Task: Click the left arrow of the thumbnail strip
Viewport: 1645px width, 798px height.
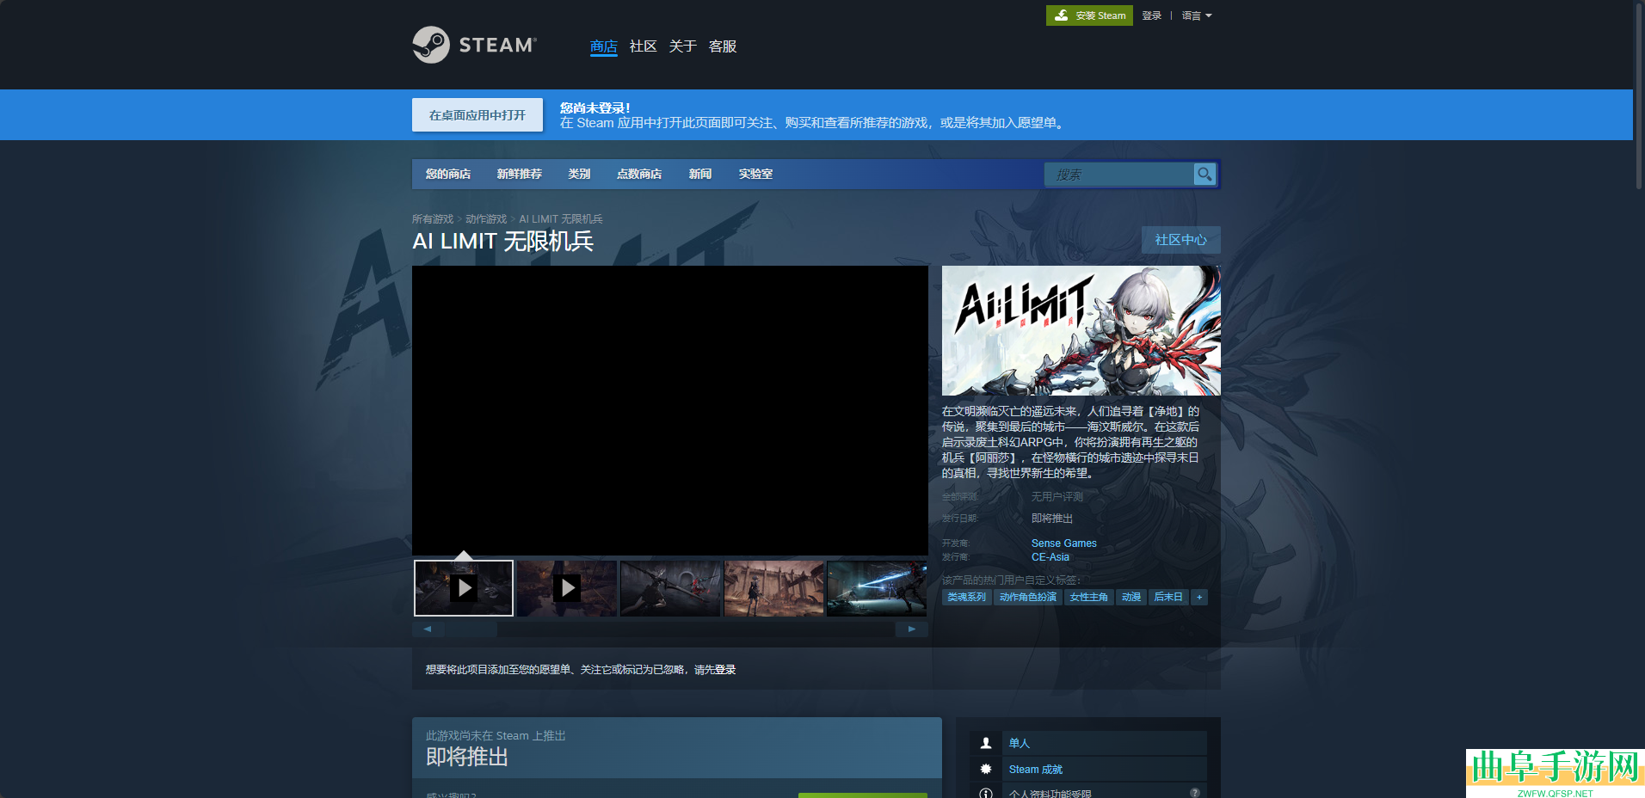Action: [428, 629]
